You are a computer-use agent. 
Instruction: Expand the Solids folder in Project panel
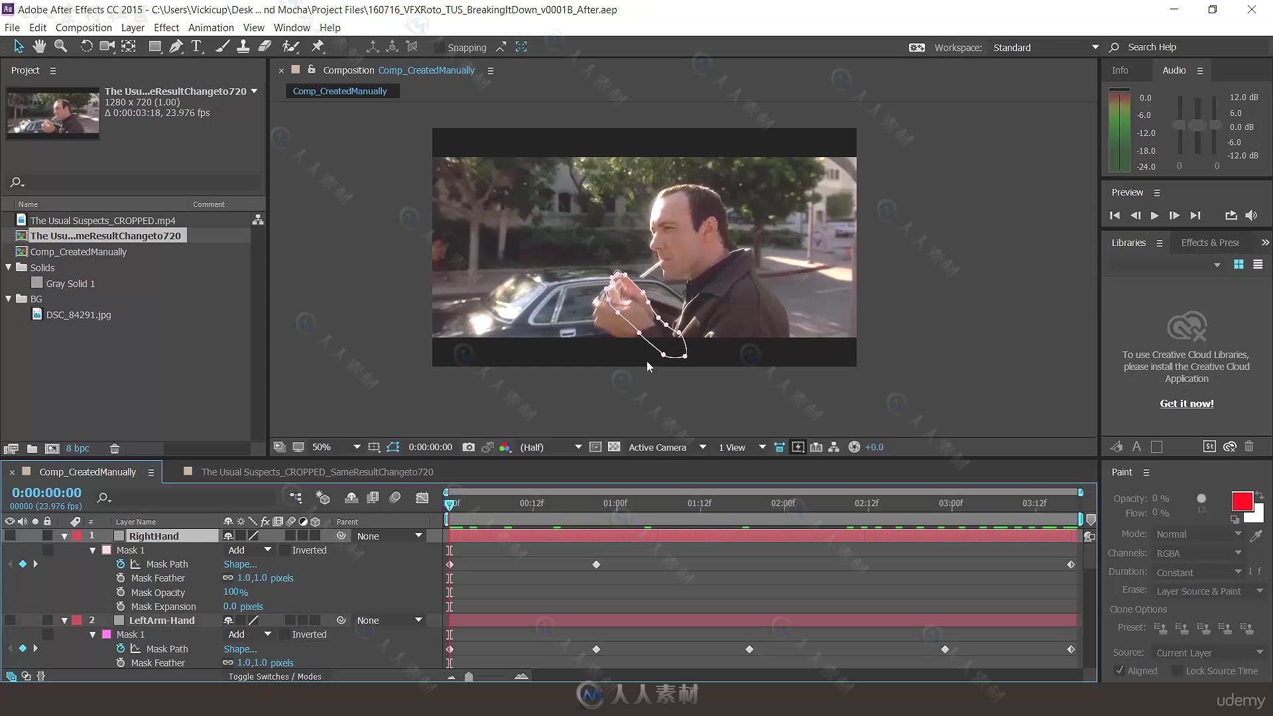click(9, 268)
